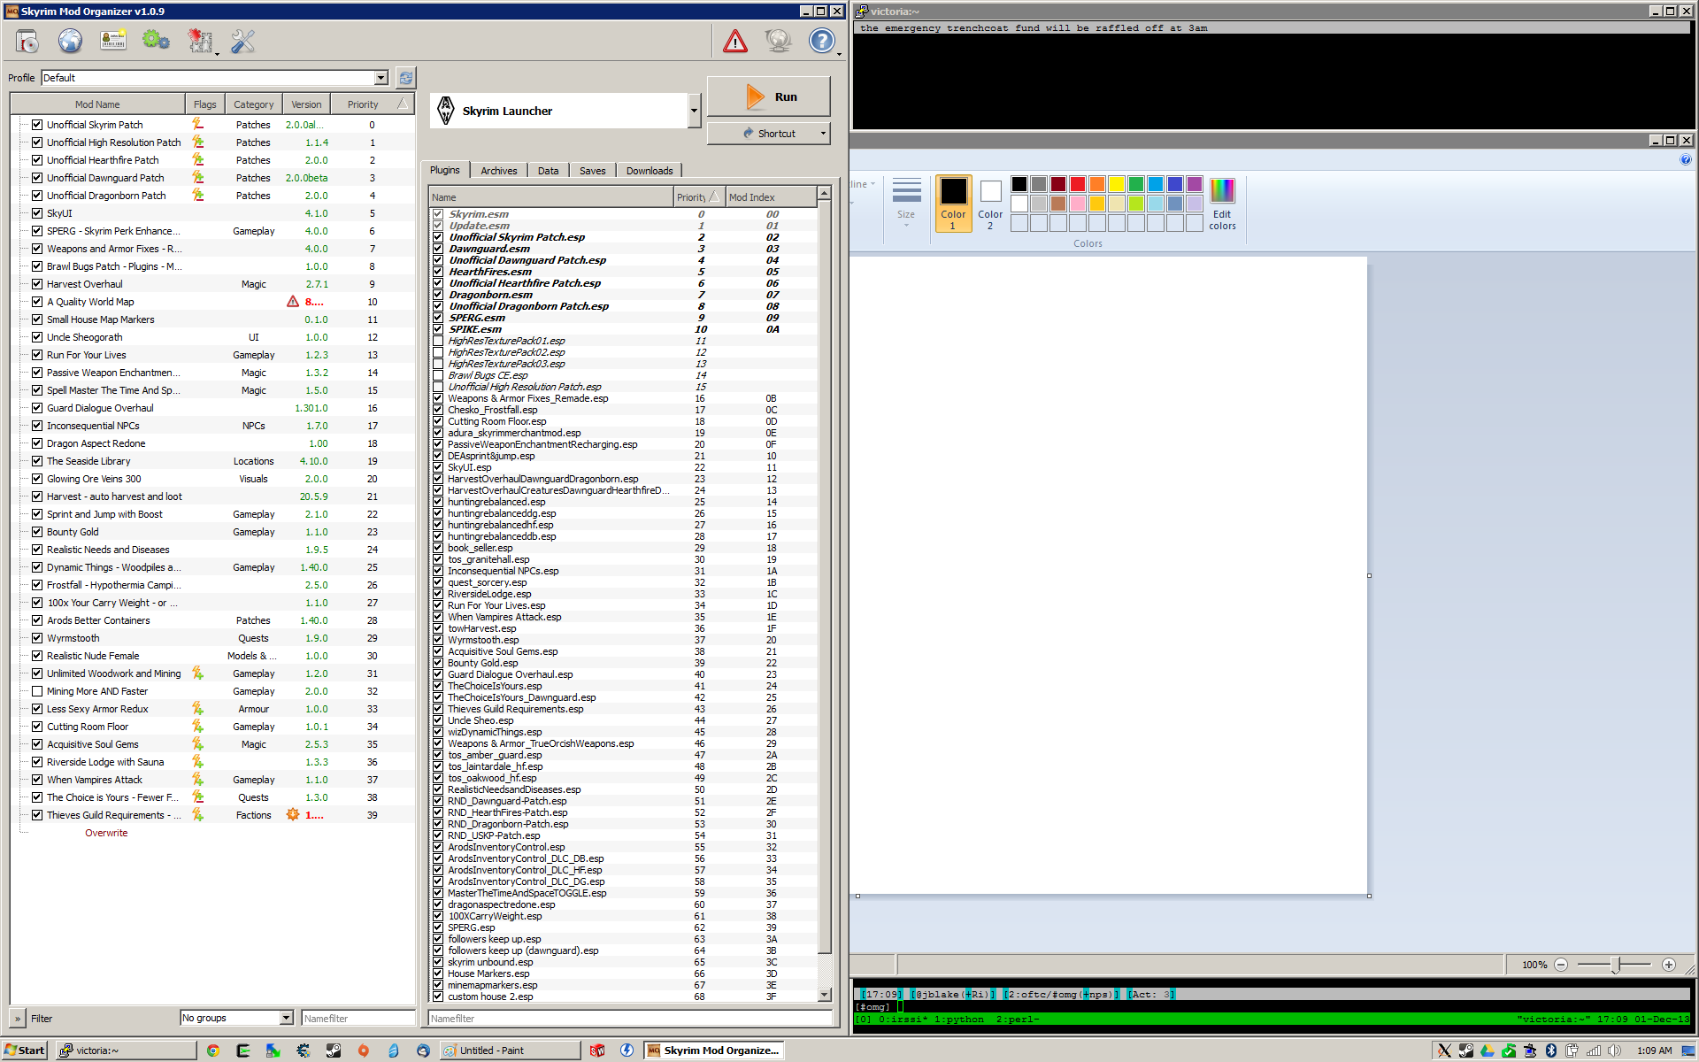
Task: Click the plugin list Namefilter field
Action: click(630, 1019)
